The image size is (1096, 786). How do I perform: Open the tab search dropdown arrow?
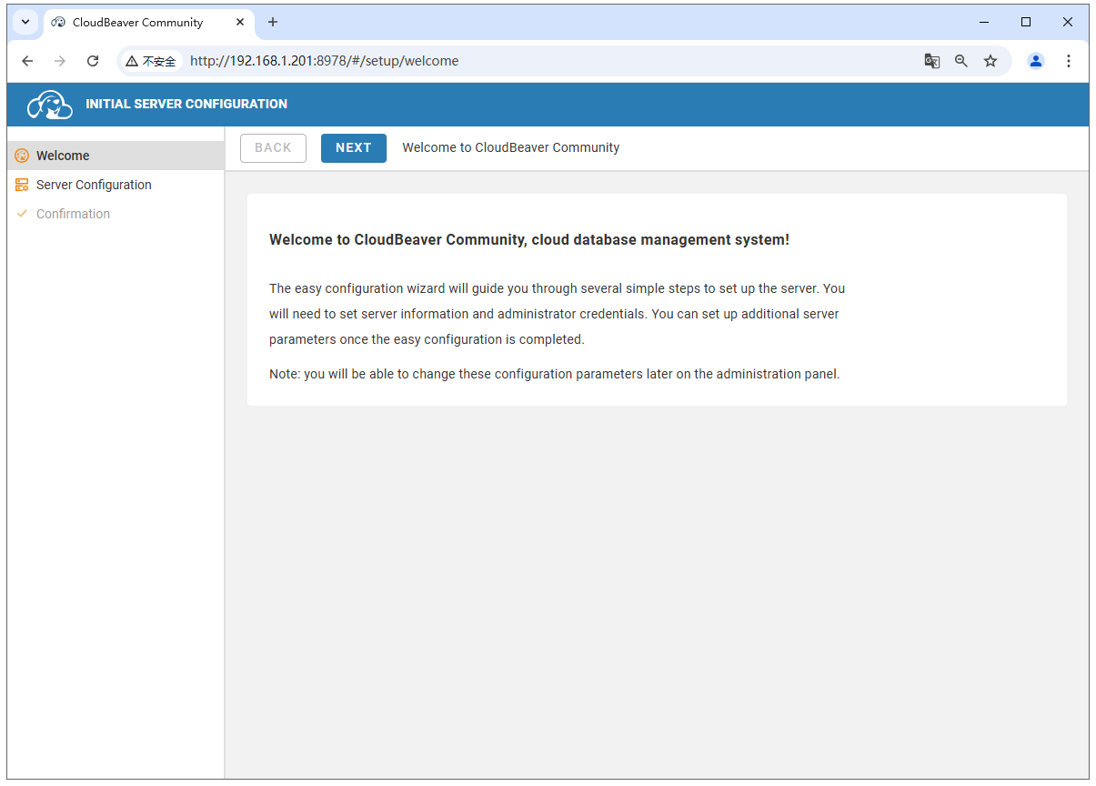pyautogui.click(x=25, y=22)
